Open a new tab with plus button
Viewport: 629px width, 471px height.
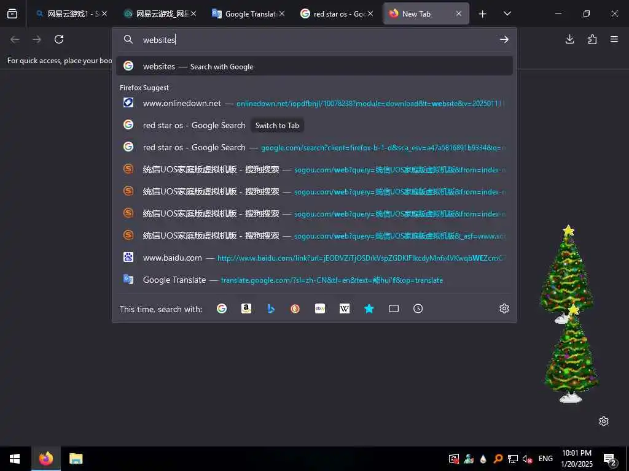click(483, 14)
